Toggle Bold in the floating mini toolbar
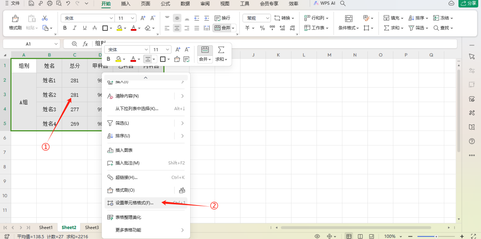 (108, 59)
